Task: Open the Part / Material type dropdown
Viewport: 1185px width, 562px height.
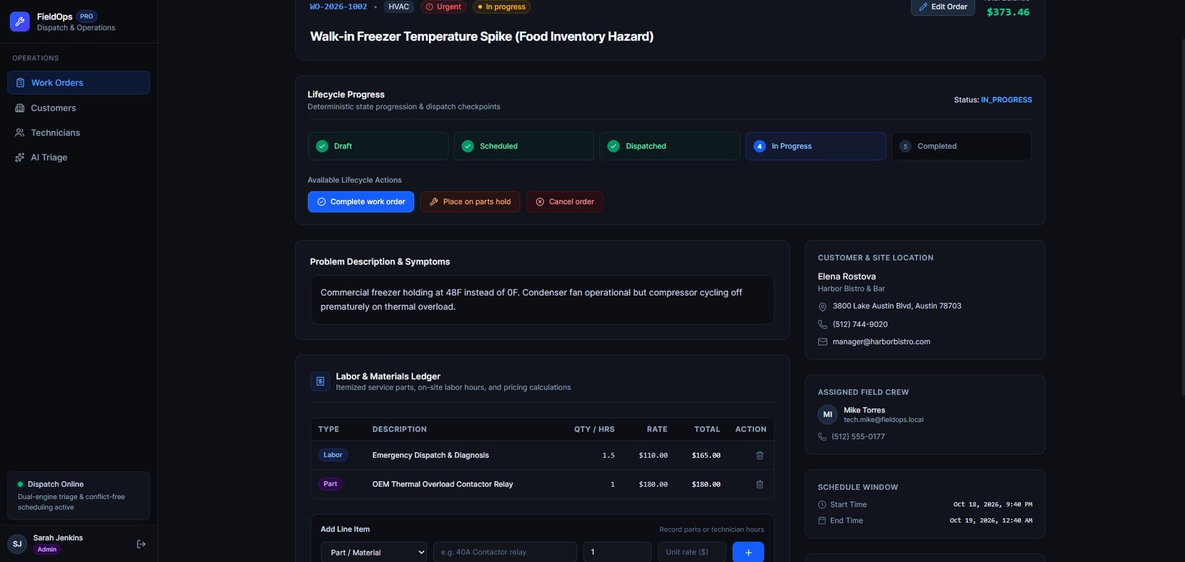Action: pyautogui.click(x=374, y=552)
